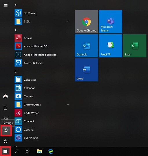Screen dimensions: 148x156
Task: Open the Google Chrome tile
Action: [87, 22]
